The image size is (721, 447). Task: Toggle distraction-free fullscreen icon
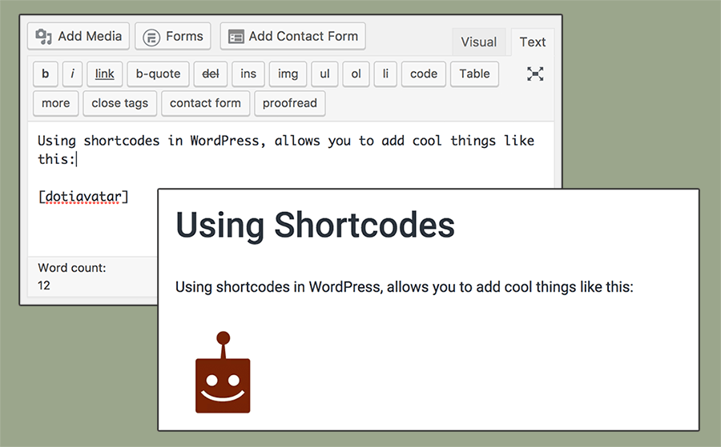(535, 74)
